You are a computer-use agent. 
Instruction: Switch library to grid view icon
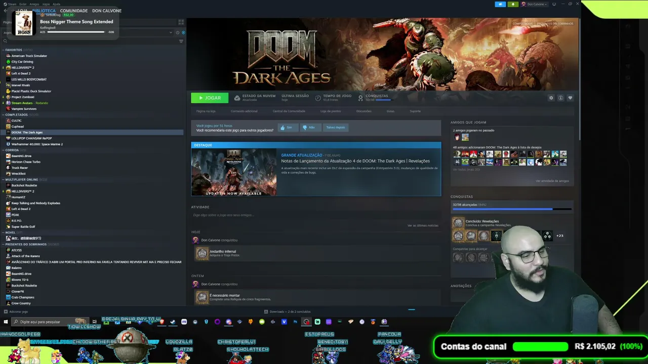(181, 22)
